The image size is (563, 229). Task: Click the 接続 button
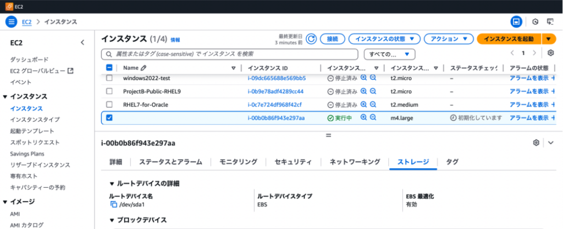pos(333,39)
